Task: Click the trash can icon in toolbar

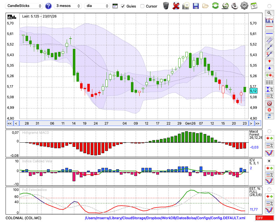Action: coord(166,6)
